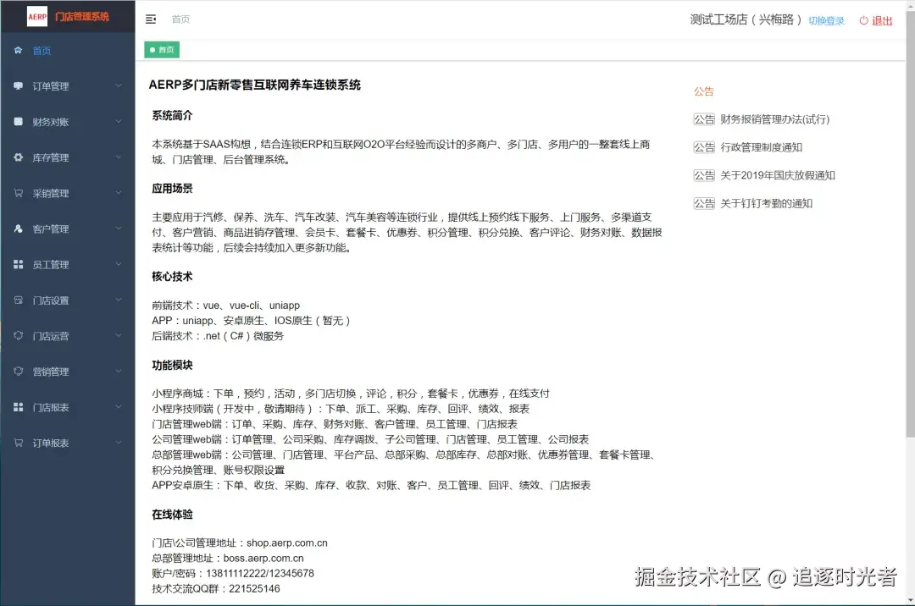Viewport: 915px width, 606px height.
Task: Click the AERP logo in sidebar header
Action: [37, 17]
